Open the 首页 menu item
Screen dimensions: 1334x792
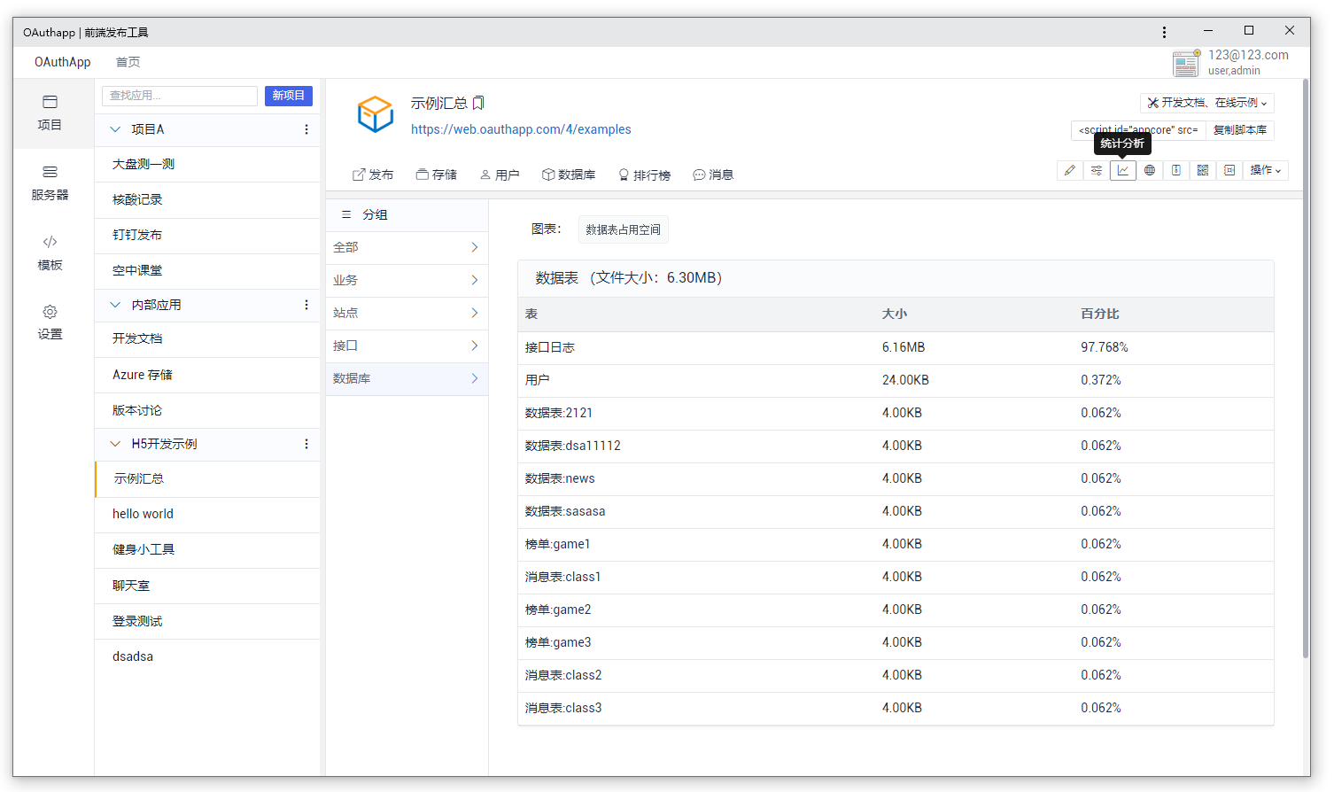click(127, 62)
